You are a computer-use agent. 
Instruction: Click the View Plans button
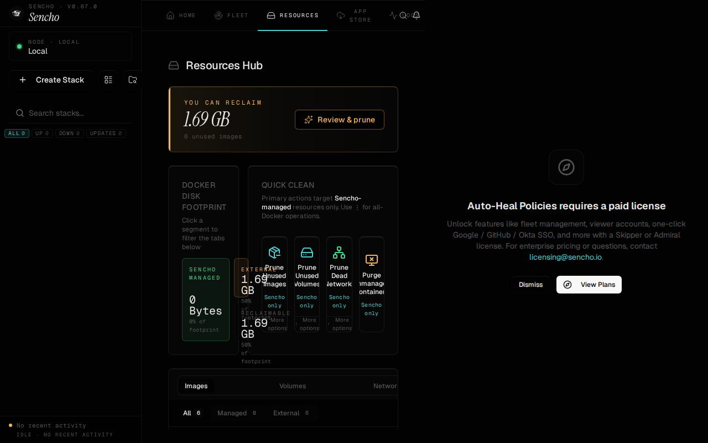pyautogui.click(x=589, y=285)
